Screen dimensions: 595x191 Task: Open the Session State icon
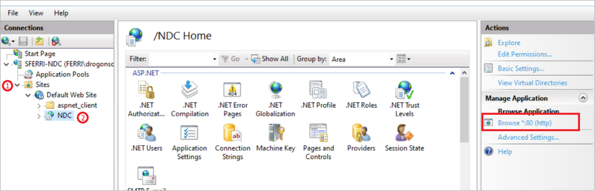[404, 133]
